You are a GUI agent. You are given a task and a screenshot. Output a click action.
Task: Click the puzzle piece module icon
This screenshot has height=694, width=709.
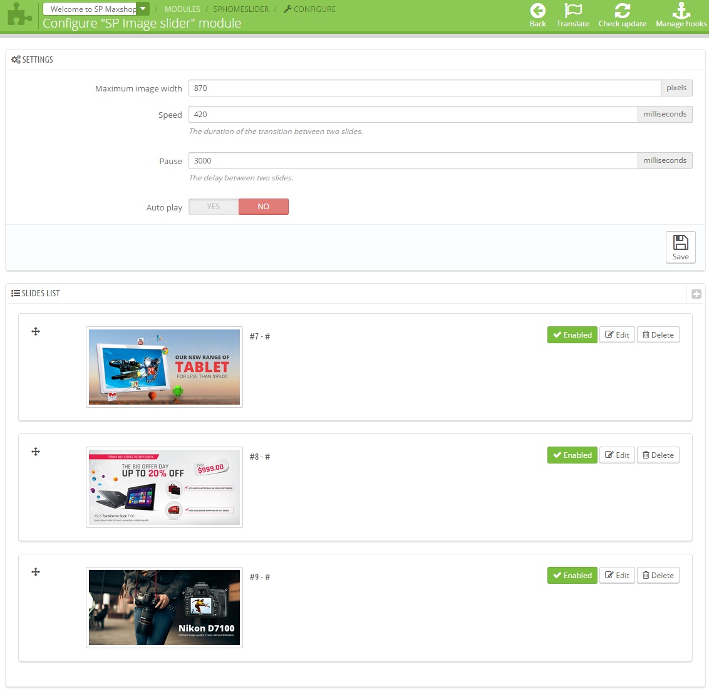coord(20,14)
